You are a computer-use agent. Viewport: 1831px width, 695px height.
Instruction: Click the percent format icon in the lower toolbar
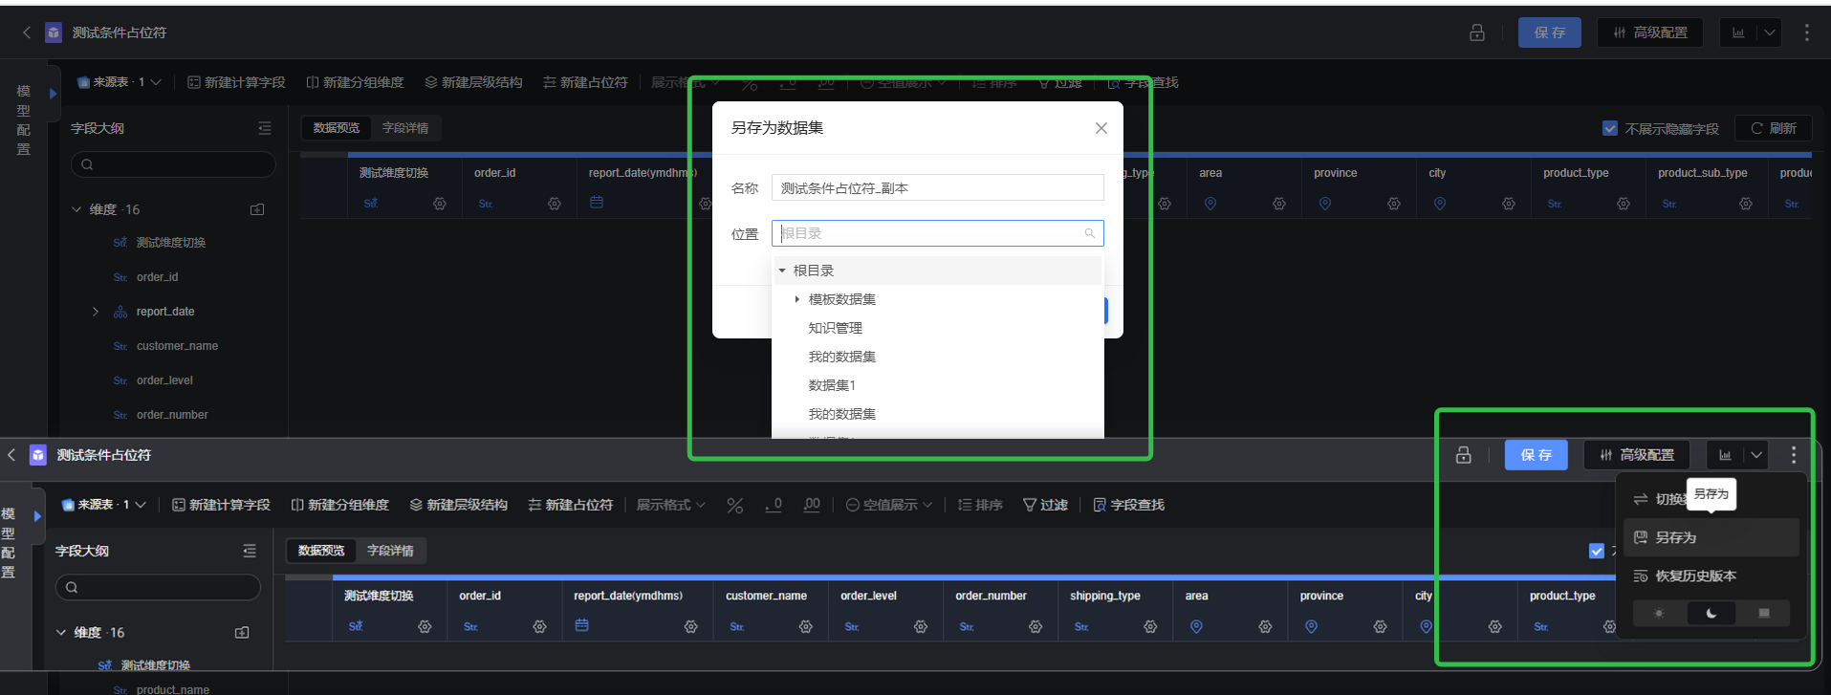pyautogui.click(x=734, y=505)
